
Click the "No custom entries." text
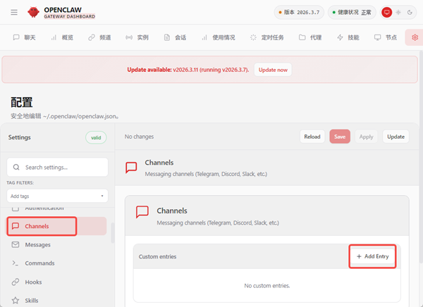pos(267,286)
